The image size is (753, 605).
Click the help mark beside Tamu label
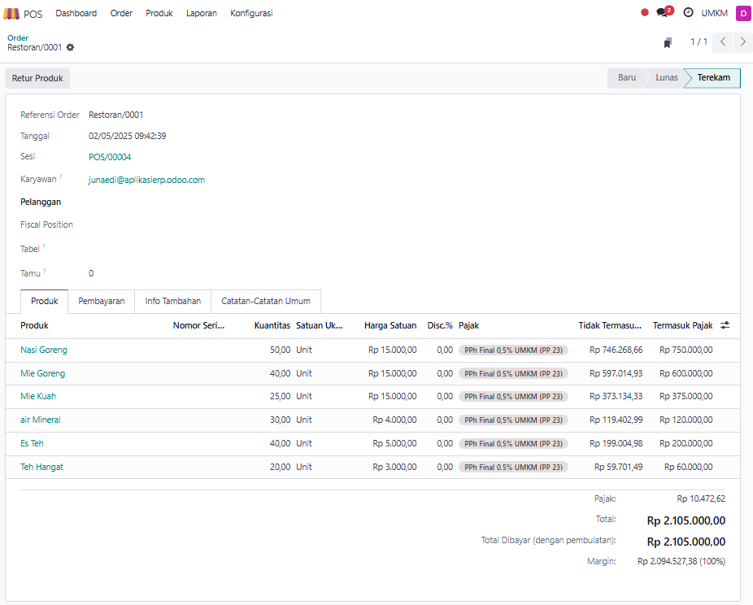pyautogui.click(x=45, y=271)
